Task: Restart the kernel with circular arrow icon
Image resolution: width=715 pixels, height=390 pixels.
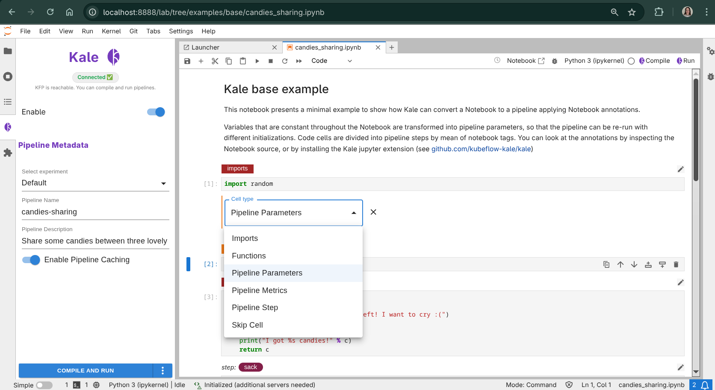Action: [285, 61]
